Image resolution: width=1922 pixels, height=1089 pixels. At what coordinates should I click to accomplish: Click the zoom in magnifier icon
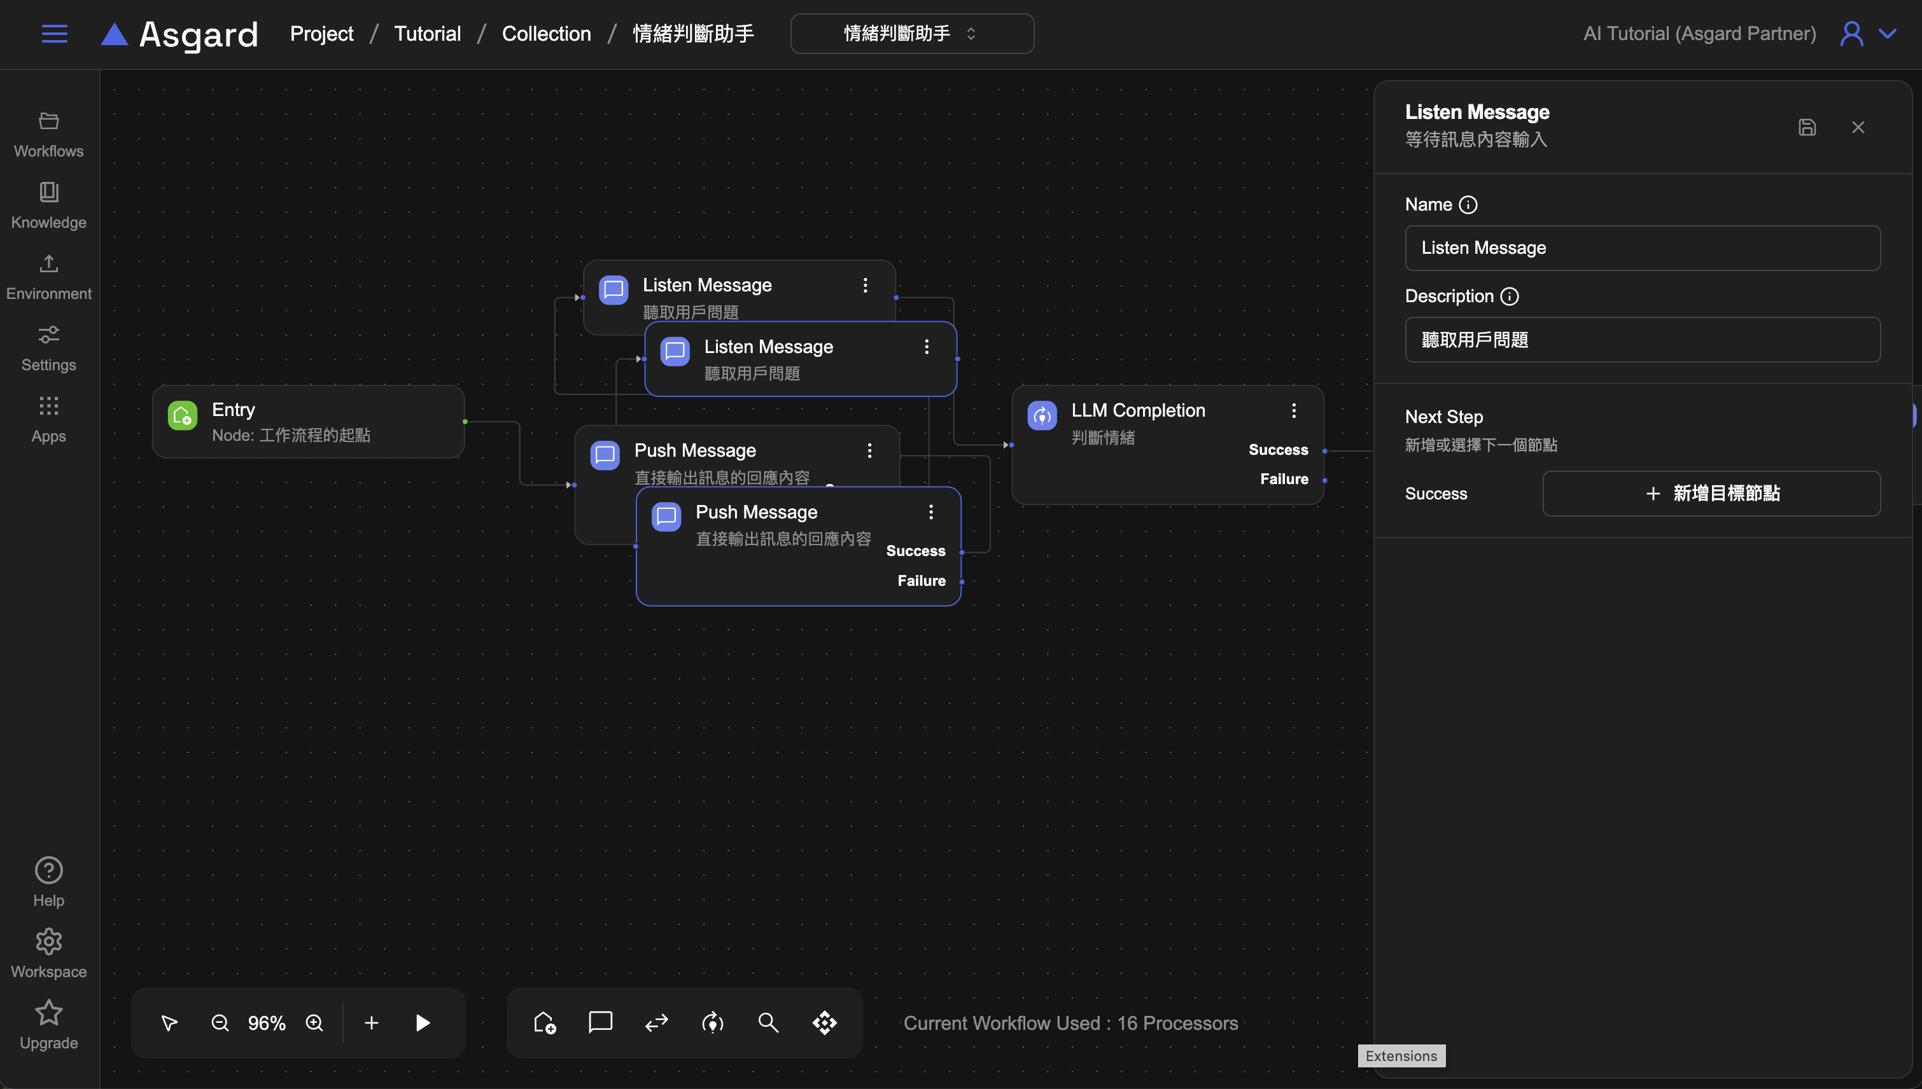pyautogui.click(x=314, y=1022)
